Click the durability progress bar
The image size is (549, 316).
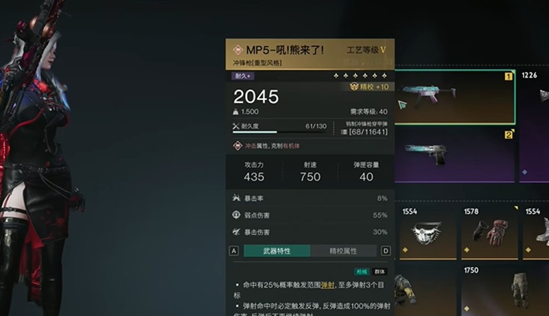click(x=280, y=132)
